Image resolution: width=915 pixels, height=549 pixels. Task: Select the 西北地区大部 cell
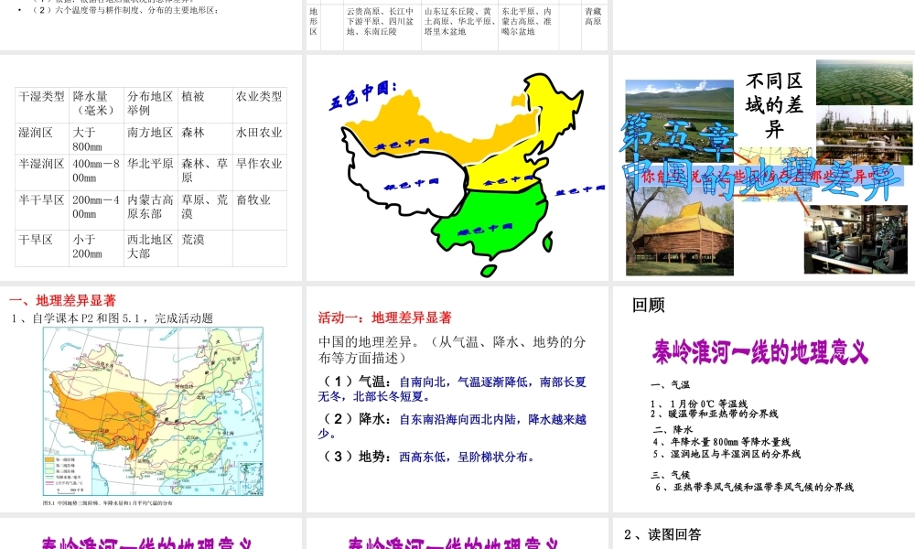click(x=151, y=248)
